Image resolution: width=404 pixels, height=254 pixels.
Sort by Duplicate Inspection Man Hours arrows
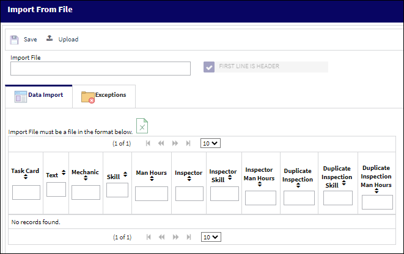tap(376, 191)
